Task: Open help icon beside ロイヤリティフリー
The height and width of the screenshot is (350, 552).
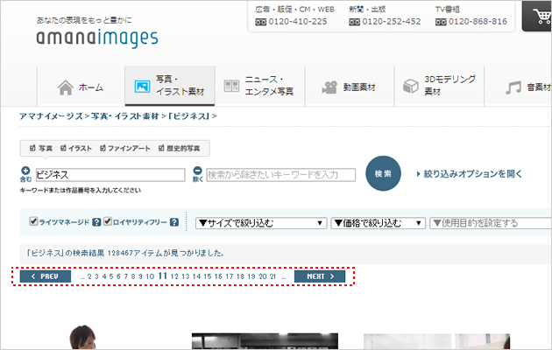Action: coord(173,222)
